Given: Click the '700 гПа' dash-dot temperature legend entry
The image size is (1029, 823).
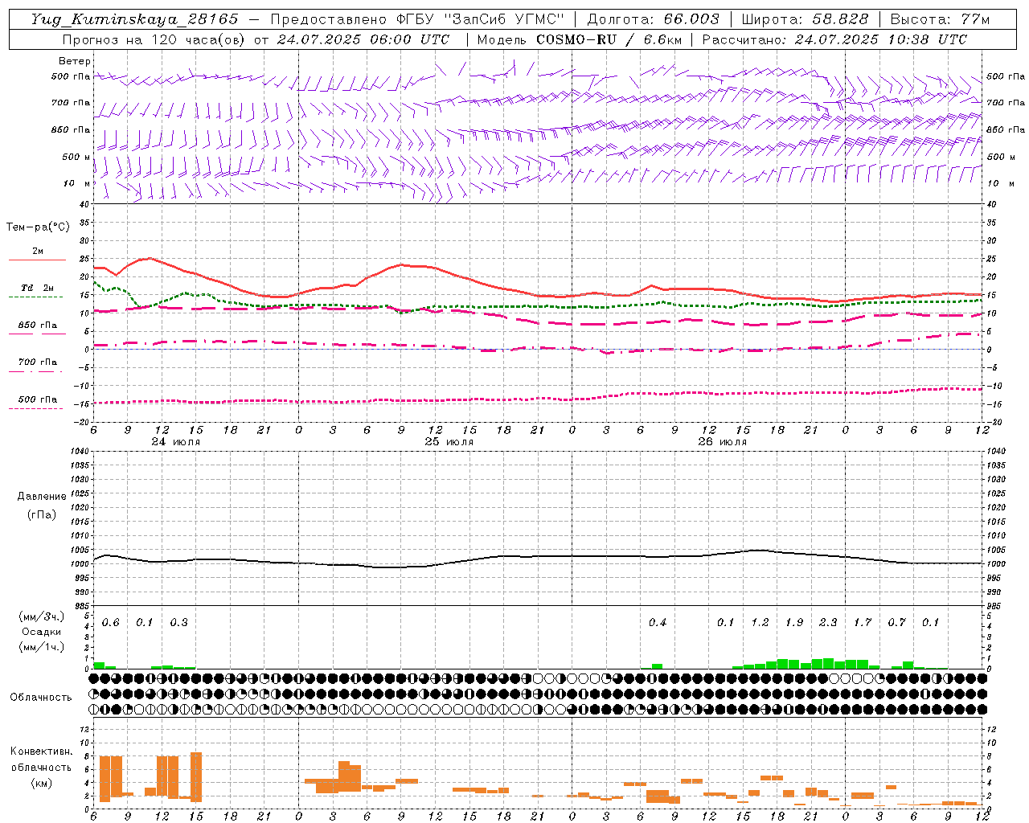Looking at the screenshot, I should (x=38, y=362).
